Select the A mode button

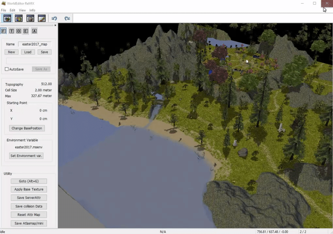point(34,31)
